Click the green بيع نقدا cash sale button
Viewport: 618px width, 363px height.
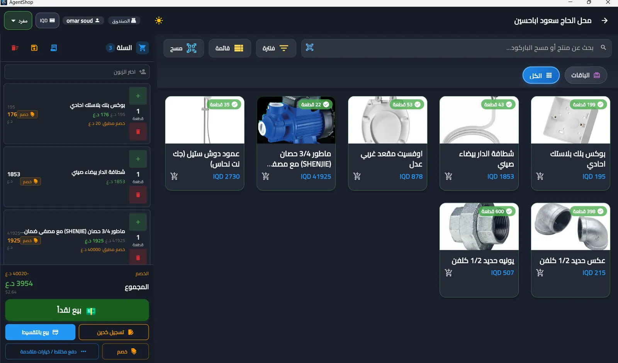77,310
